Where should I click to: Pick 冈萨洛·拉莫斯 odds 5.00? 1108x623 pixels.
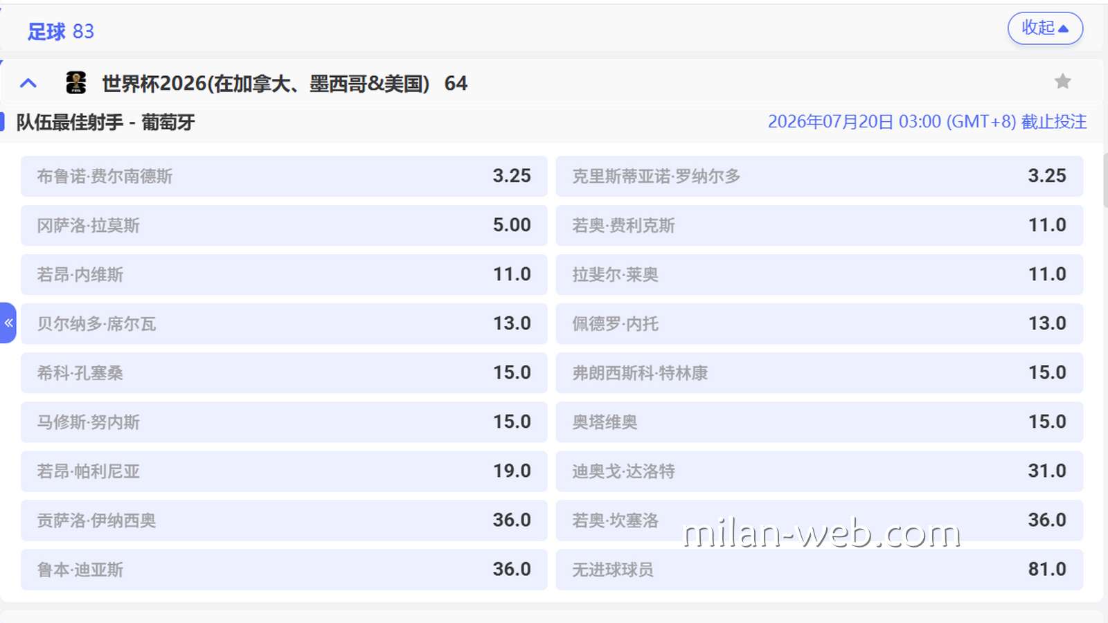pos(284,225)
